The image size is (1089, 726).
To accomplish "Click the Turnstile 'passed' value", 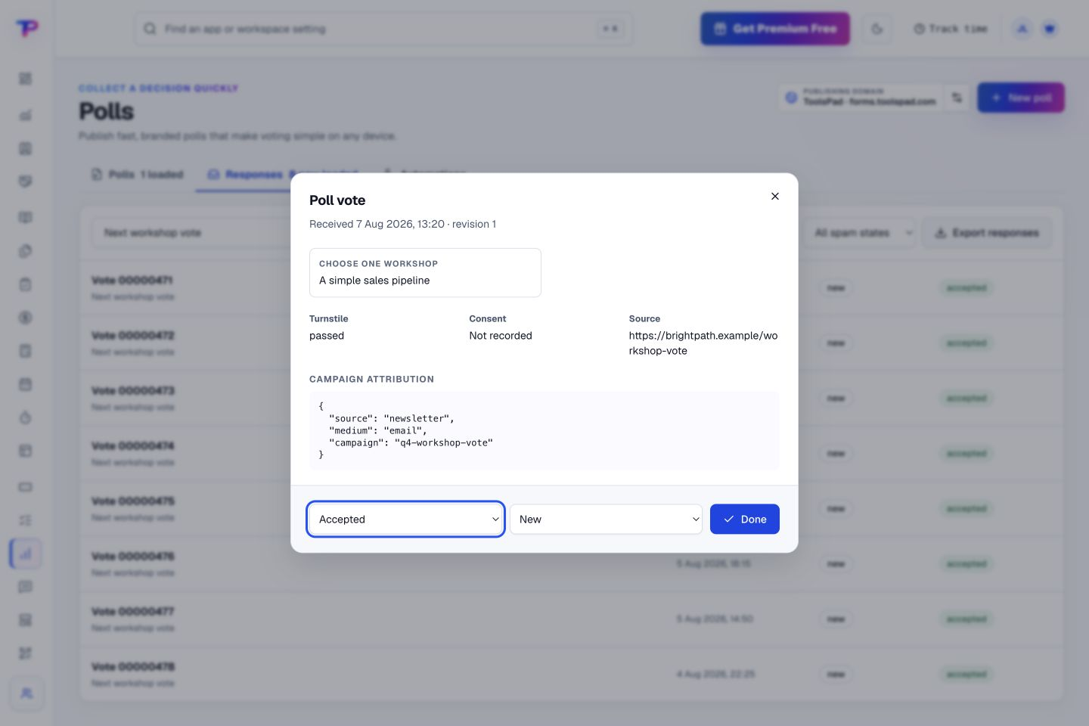I will tap(327, 335).
